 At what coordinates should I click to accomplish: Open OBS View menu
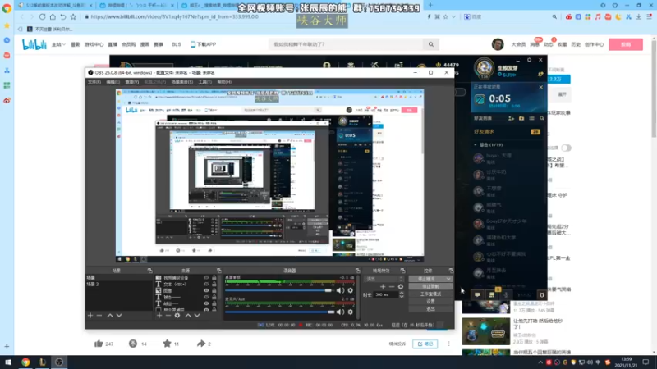(x=131, y=82)
